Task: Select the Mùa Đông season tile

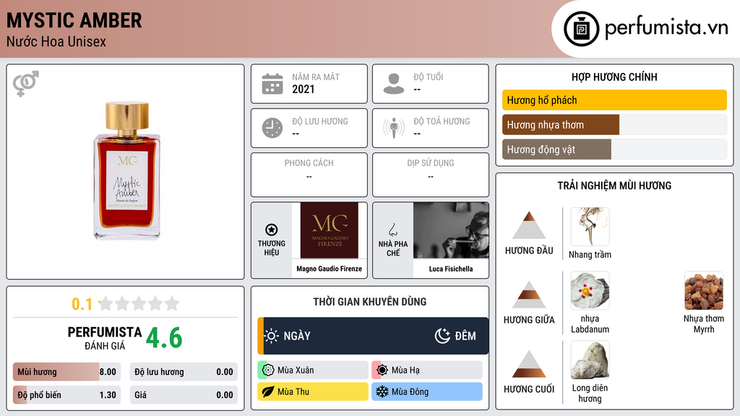Action: (x=427, y=391)
